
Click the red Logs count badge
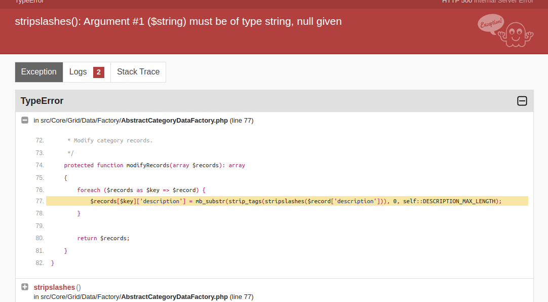(x=99, y=72)
